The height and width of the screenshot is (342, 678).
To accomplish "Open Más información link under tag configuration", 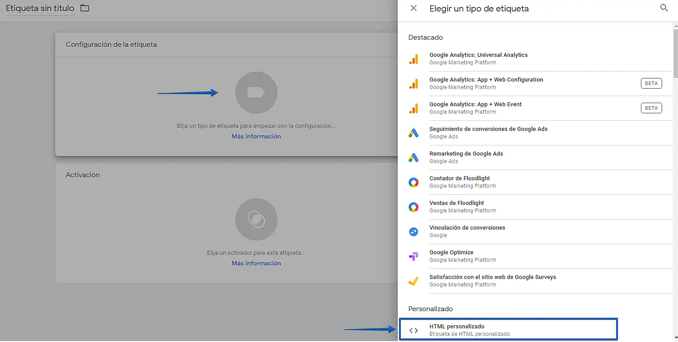I will pyautogui.click(x=256, y=137).
